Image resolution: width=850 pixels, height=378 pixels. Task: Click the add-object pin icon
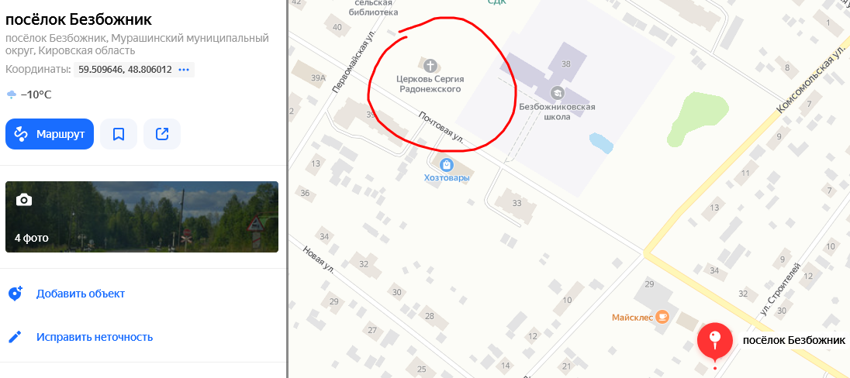point(16,294)
